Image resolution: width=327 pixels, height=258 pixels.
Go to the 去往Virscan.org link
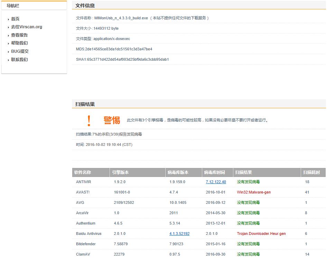tap(27, 27)
